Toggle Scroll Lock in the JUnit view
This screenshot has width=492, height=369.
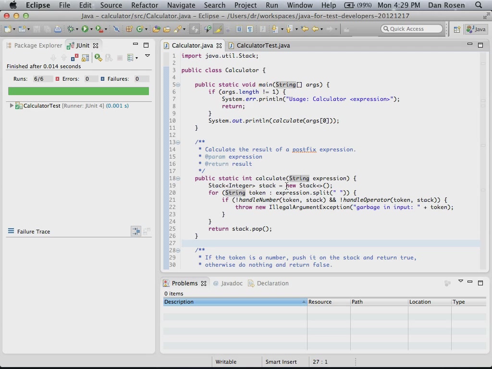pos(85,58)
